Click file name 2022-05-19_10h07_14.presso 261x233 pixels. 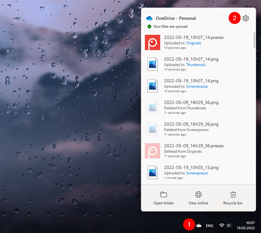point(194,37)
